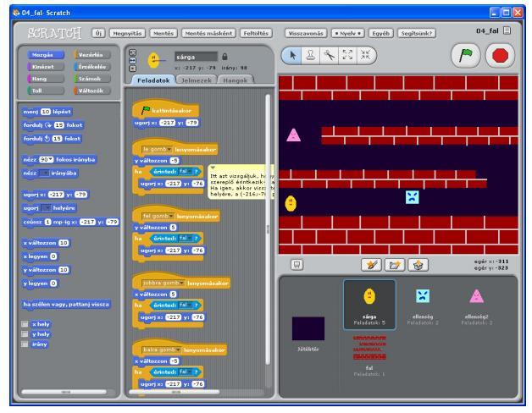
Task: Switch to the Feladatok tab
Action: tap(153, 80)
